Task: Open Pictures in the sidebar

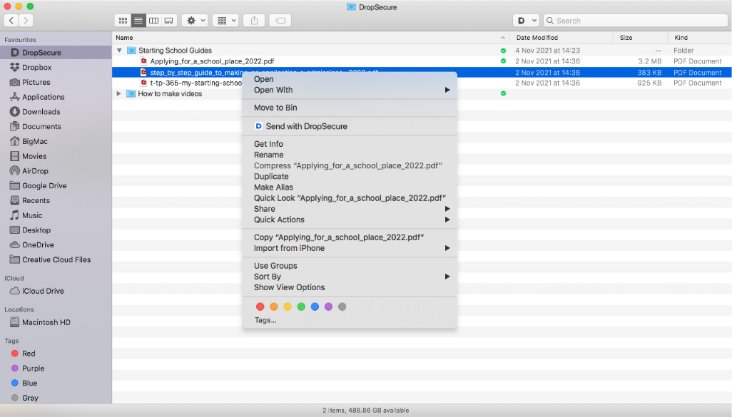Action: pos(56,82)
